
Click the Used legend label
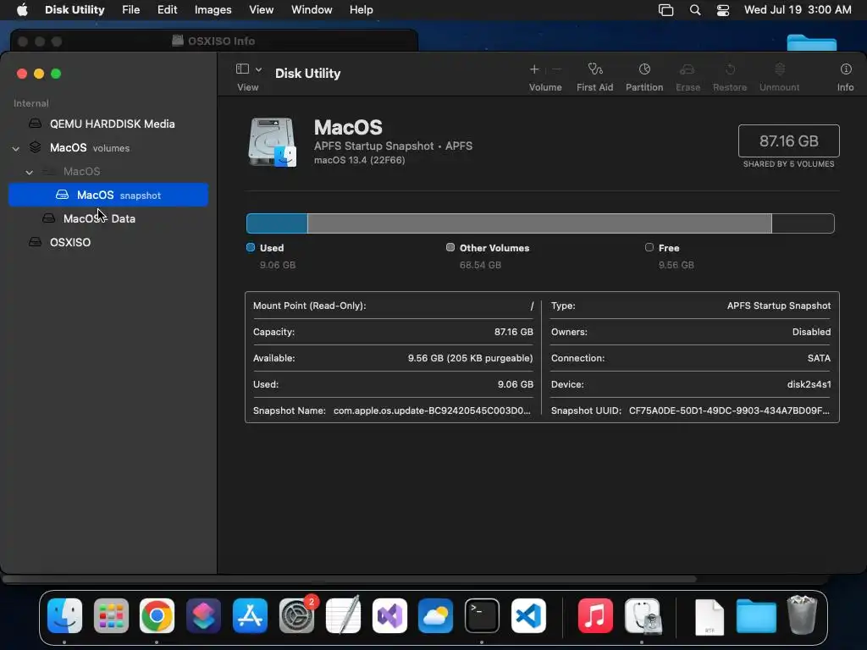coord(272,248)
